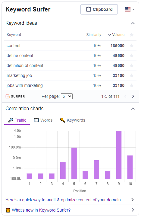
Task: Sort by the Similarity column header
Action: click(94, 35)
